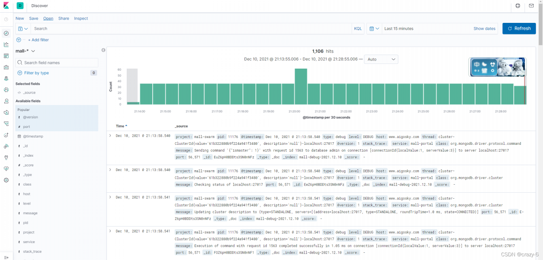This screenshot has width=543, height=260.
Task: Open Dev Tools wrench icon
Action: click(x=6, y=158)
